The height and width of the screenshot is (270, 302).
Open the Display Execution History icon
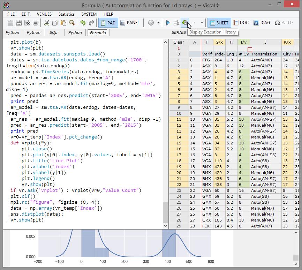pyautogui.click(x=185, y=23)
